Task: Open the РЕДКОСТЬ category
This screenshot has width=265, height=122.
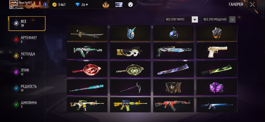Action: 24,88
